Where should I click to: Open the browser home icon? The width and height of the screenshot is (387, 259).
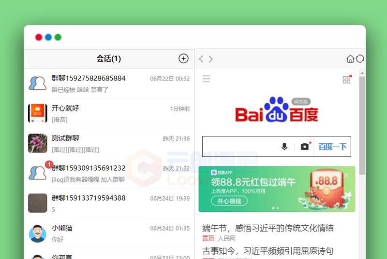click(350, 59)
